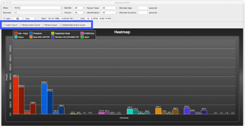Click the value label 166.0

click(x=147, y=111)
